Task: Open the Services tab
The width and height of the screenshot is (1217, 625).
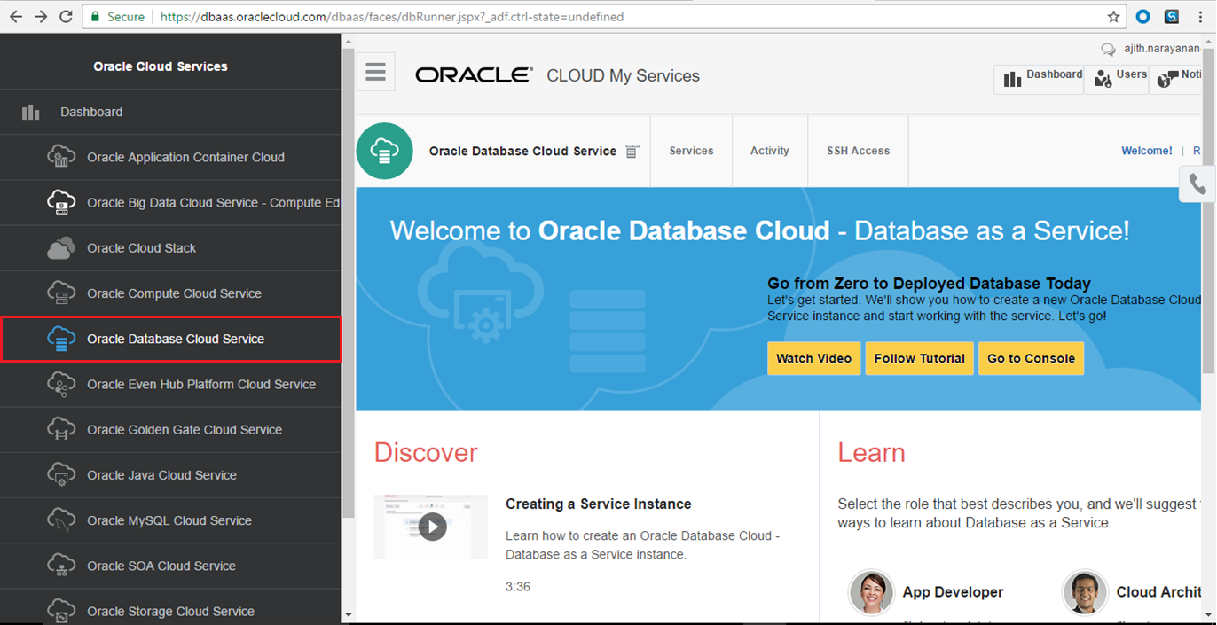Action: [x=691, y=151]
